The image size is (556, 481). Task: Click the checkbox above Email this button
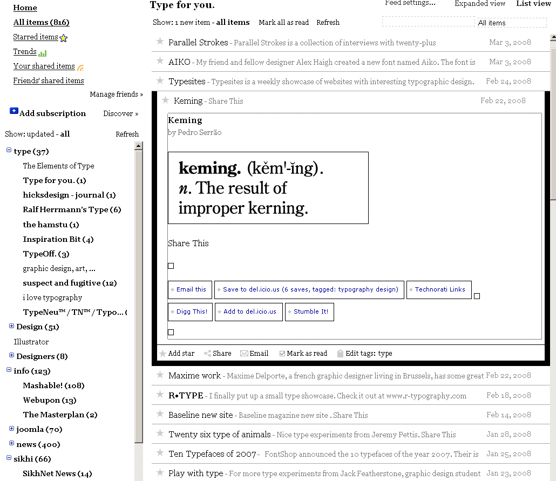pos(171,266)
